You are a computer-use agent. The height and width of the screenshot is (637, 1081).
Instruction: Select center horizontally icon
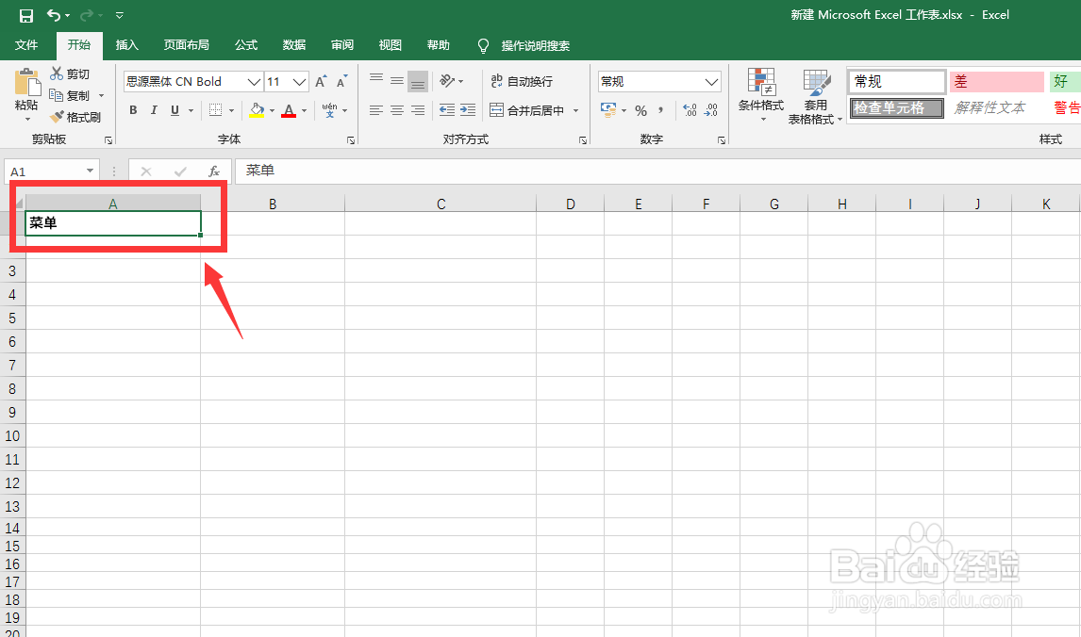(397, 110)
